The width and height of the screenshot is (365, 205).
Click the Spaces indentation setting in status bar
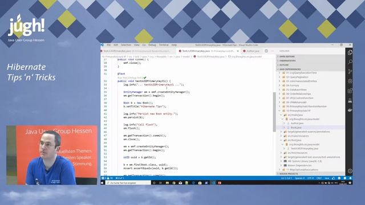point(299,178)
